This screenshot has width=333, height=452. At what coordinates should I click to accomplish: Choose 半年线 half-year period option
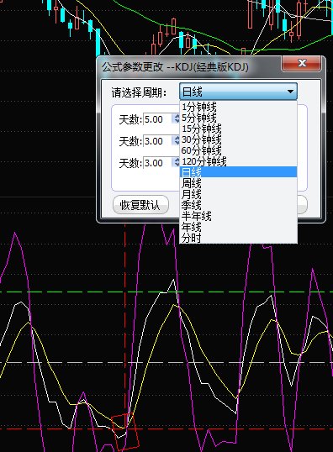[x=238, y=216]
